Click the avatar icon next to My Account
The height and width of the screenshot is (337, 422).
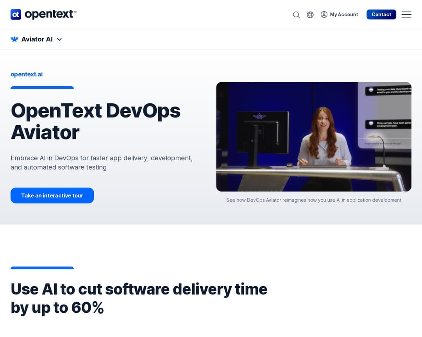(x=324, y=14)
